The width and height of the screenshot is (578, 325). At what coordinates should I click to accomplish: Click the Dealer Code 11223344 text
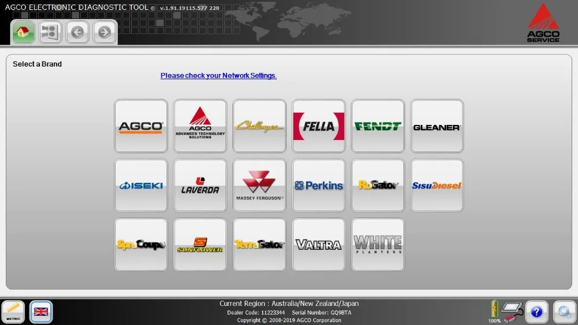click(256, 313)
